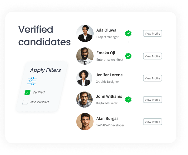Open Alan Burgas' profile via View Profile
This screenshot has height=155, width=188.
152,122
